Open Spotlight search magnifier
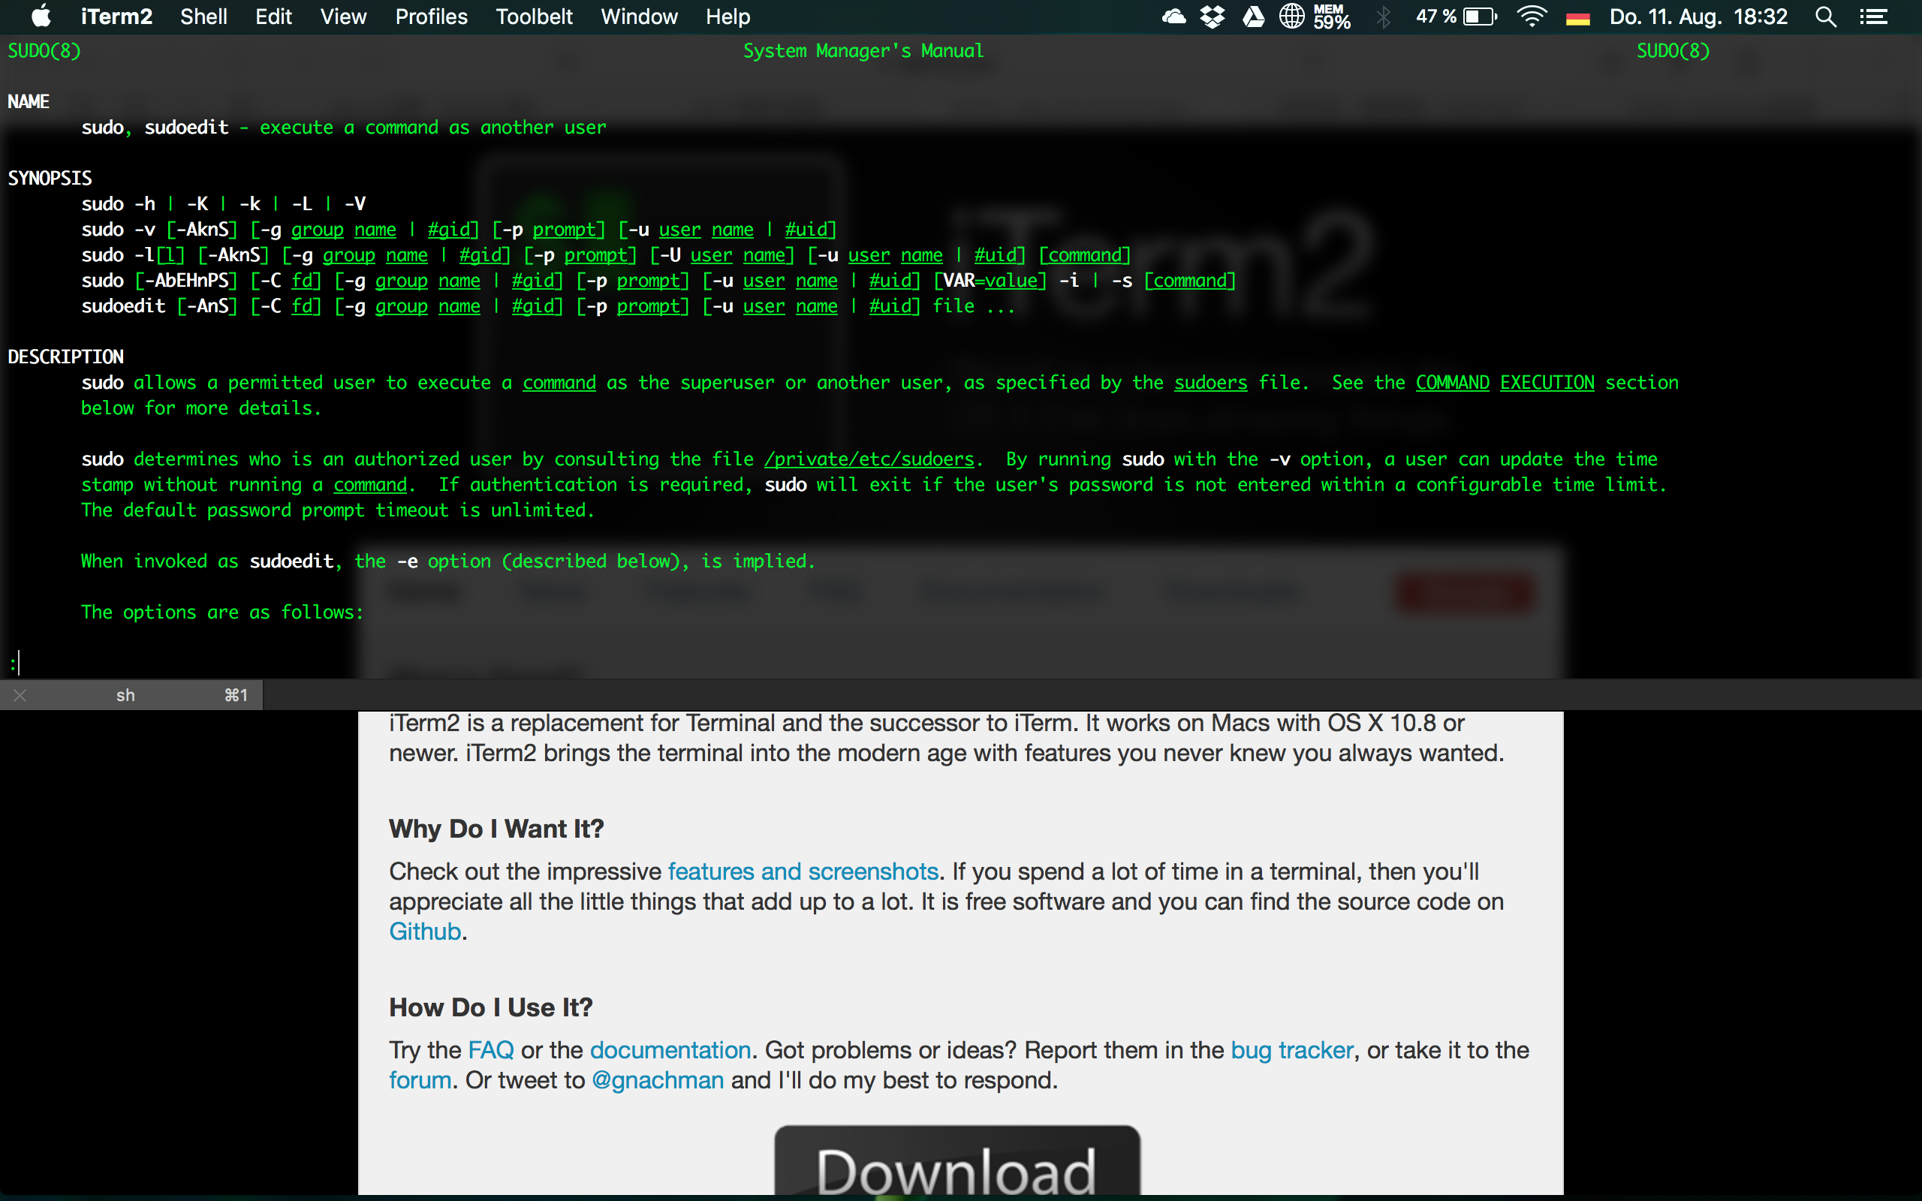This screenshot has height=1201, width=1922. (x=1826, y=17)
